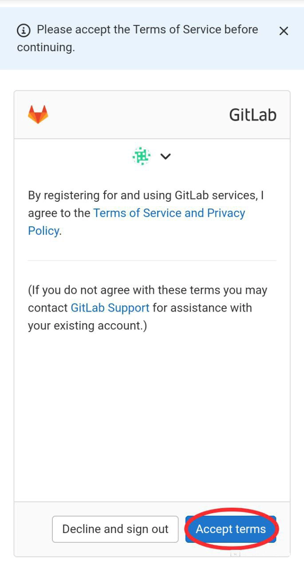Viewport: 304px width, 569px height.
Task: Dismiss the Terms of Service alert banner
Action: coord(284,31)
